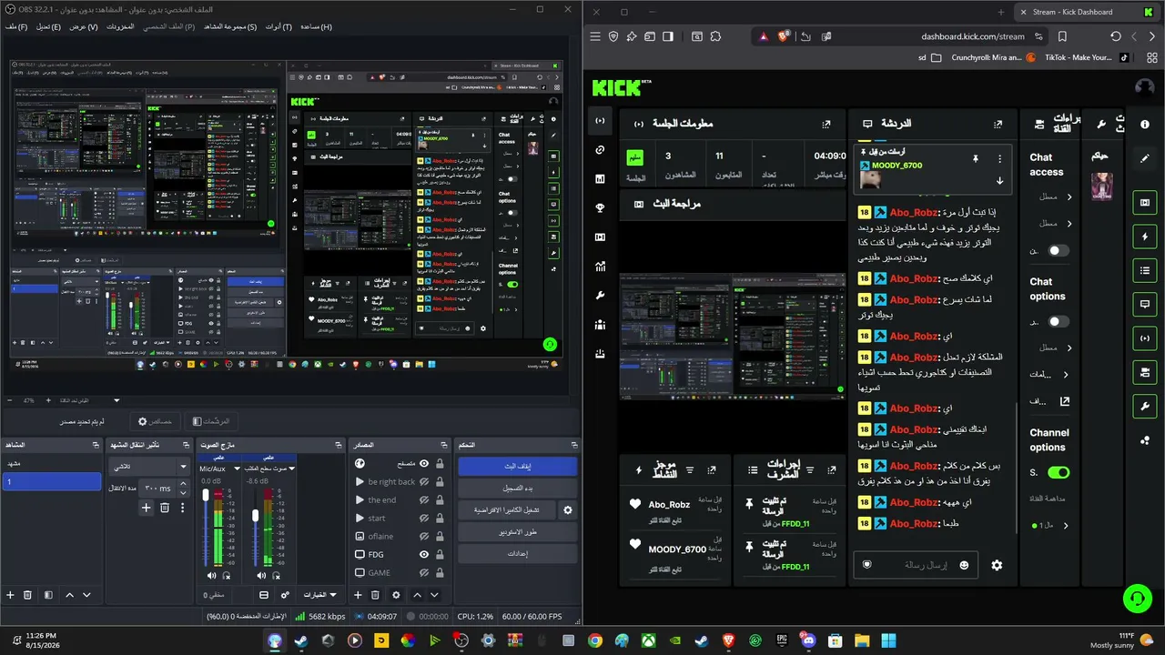1165x655 pixels.
Task: Unlock the FDG source lock
Action: (440, 554)
